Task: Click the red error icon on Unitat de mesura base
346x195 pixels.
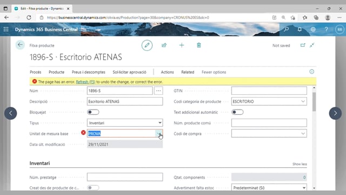Action: click(x=83, y=132)
